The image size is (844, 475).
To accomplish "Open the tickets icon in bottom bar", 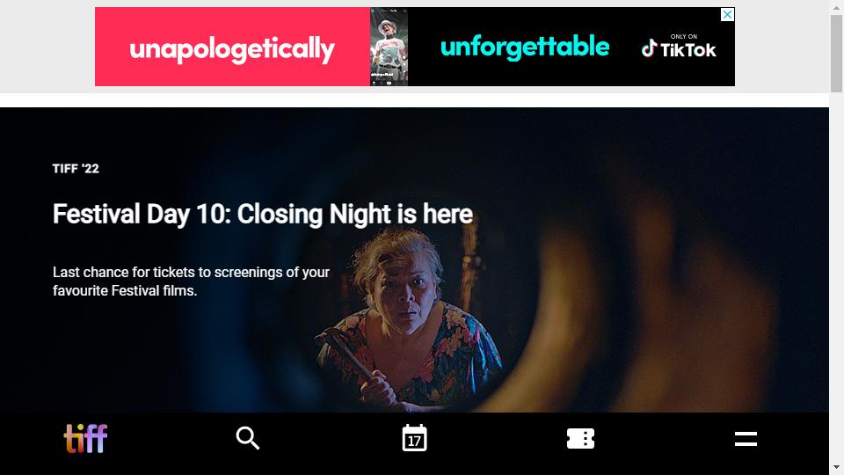I will pyautogui.click(x=580, y=438).
